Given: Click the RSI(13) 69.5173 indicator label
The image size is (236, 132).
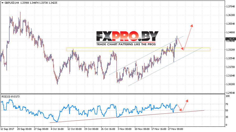Looking at the screenshot, I should pyautogui.click(x=10, y=96).
